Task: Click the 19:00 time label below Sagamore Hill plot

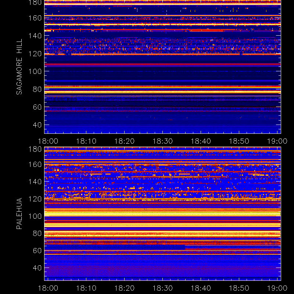Action: [x=277, y=141]
